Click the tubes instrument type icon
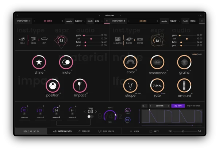The height and width of the screenshot is (151, 219). (33, 39)
